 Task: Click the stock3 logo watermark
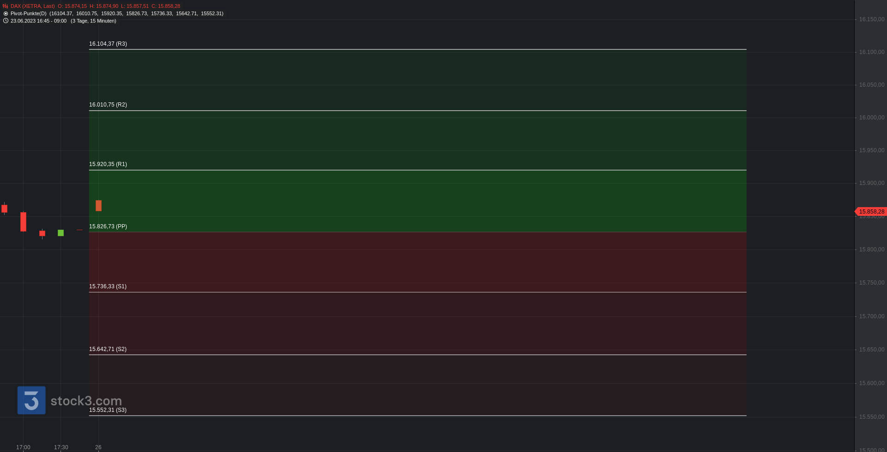(x=70, y=400)
